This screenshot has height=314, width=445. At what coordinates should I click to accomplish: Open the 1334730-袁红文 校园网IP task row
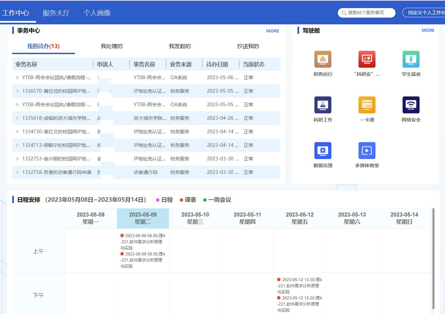coord(146,132)
